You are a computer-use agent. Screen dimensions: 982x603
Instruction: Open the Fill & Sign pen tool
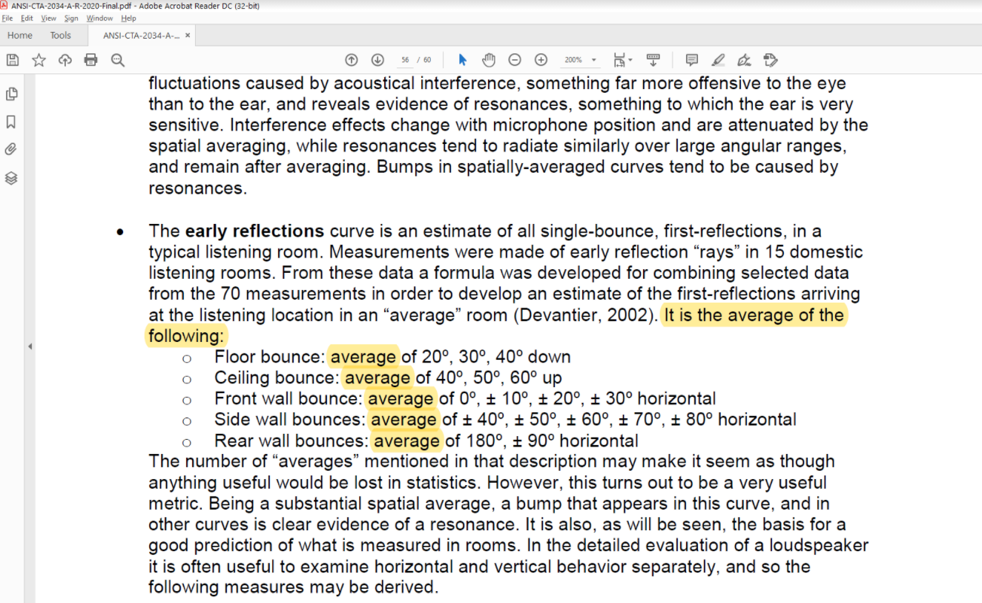pos(745,60)
